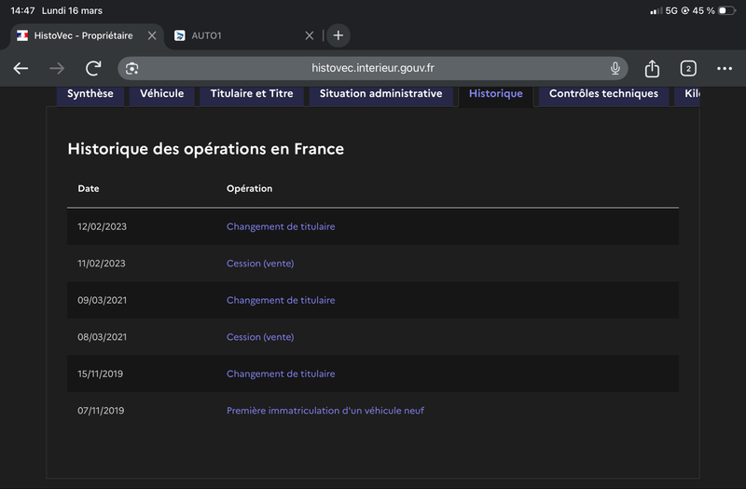Close the AUTO1 browser tab
The width and height of the screenshot is (746, 489).
[x=310, y=35]
